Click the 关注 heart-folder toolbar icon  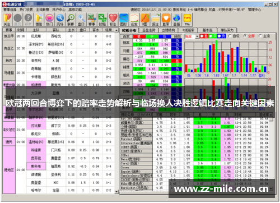pos(7,20)
